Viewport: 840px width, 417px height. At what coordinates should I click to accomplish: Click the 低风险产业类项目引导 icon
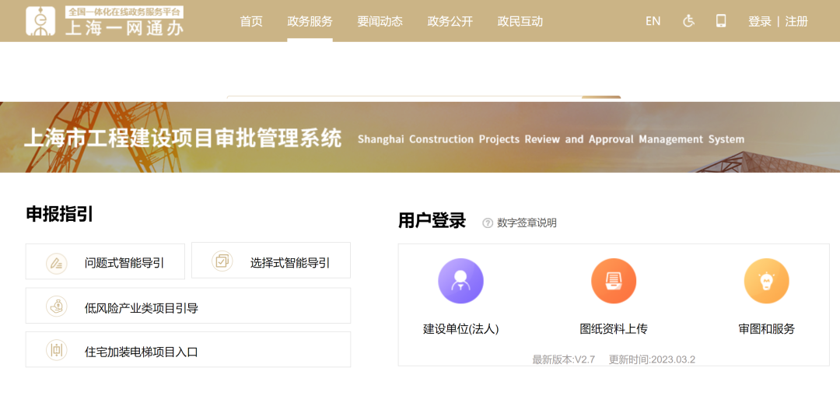click(56, 307)
